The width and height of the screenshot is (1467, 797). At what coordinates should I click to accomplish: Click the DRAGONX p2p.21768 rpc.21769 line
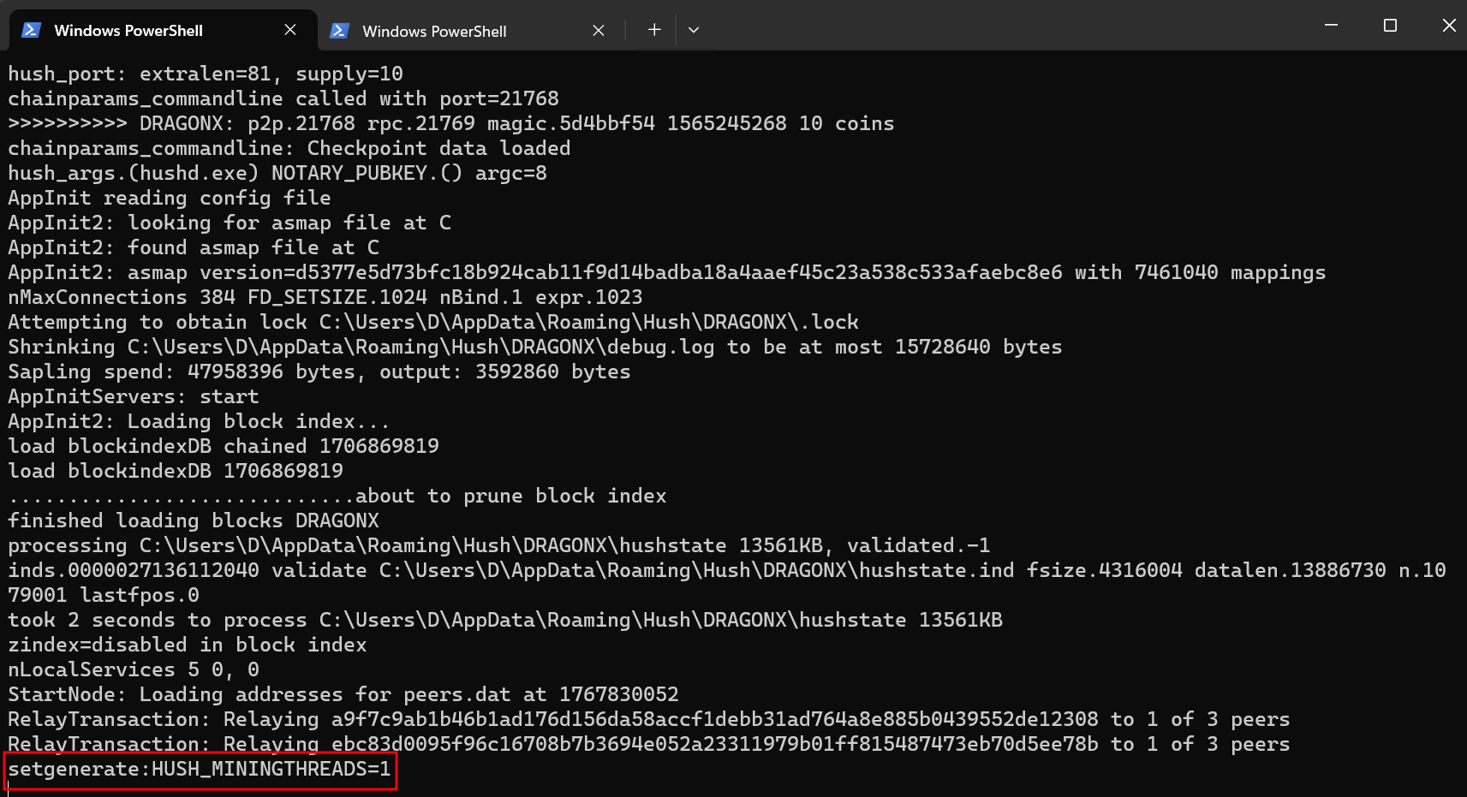450,123
